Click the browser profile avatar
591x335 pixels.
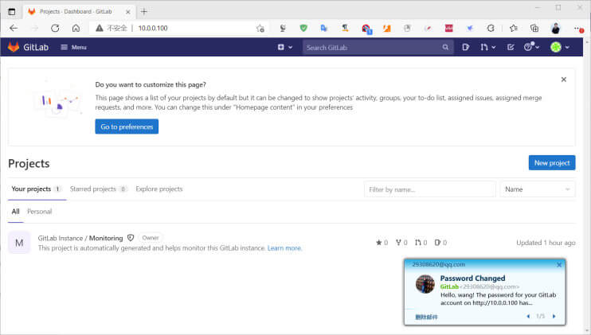point(556,28)
